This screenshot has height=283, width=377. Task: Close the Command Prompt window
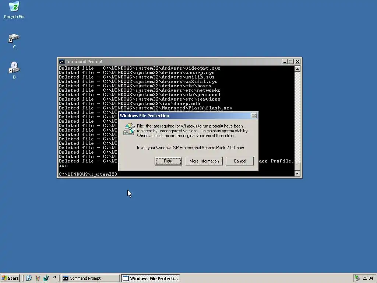pyautogui.click(x=297, y=62)
